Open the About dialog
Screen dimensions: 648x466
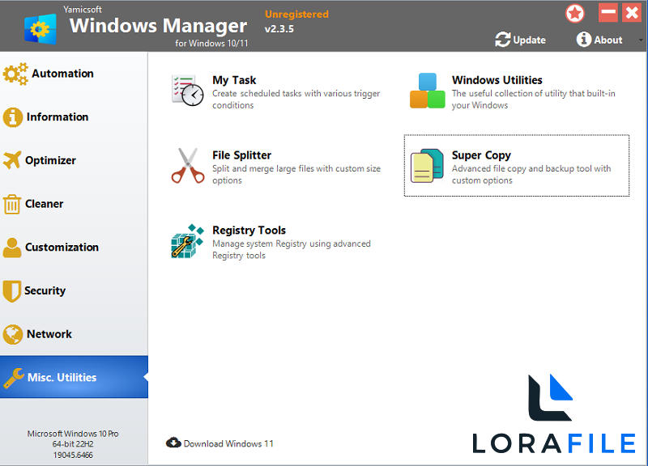[x=599, y=40]
